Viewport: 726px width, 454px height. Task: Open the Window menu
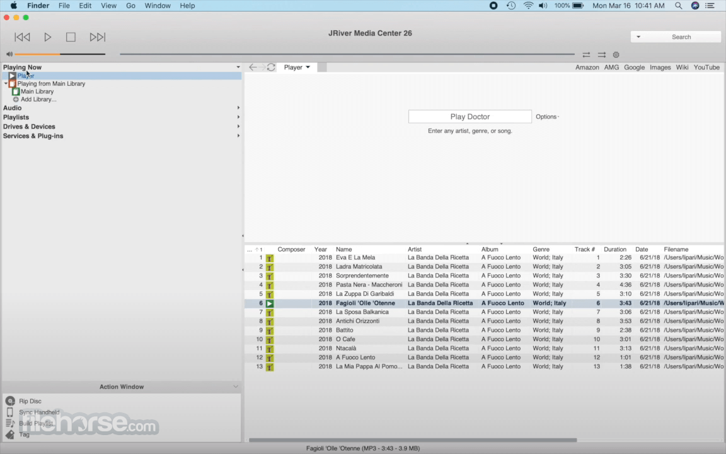pyautogui.click(x=158, y=6)
